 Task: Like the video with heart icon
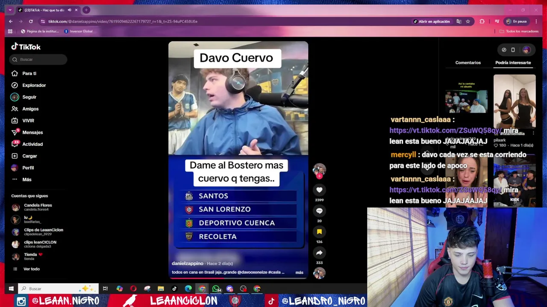319,190
